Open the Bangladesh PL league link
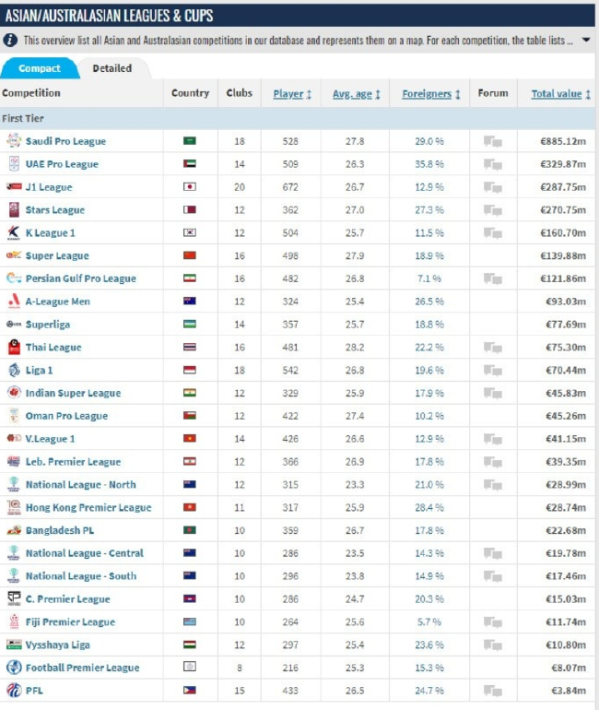This screenshot has width=599, height=710. [59, 530]
